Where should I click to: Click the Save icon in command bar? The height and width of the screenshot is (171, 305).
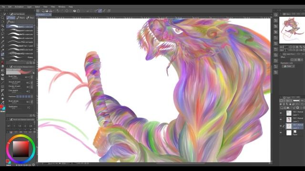coord(51,11)
